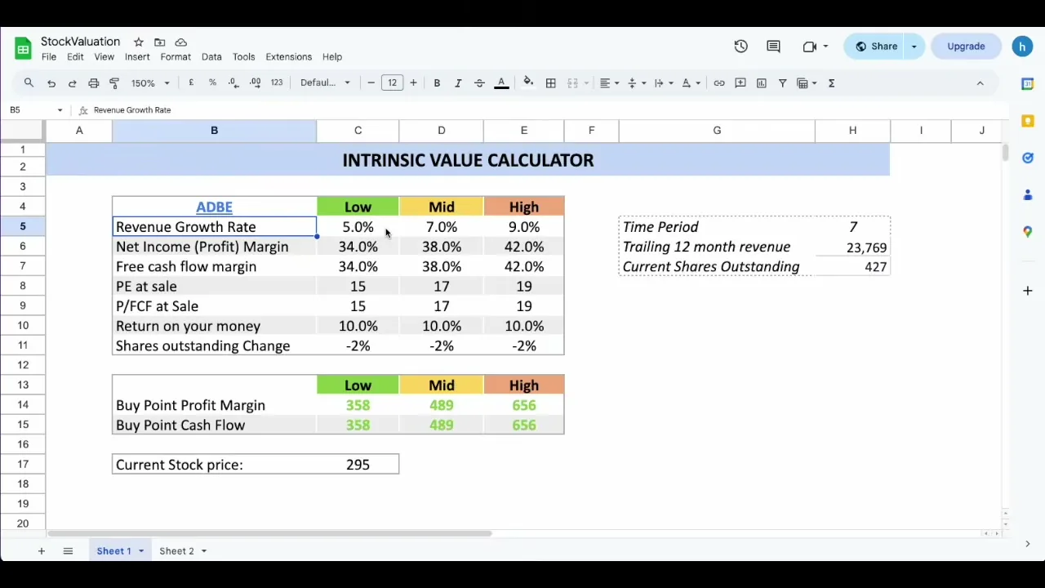This screenshot has width=1045, height=588.
Task: Open vertical align dropdown
Action: 636,82
